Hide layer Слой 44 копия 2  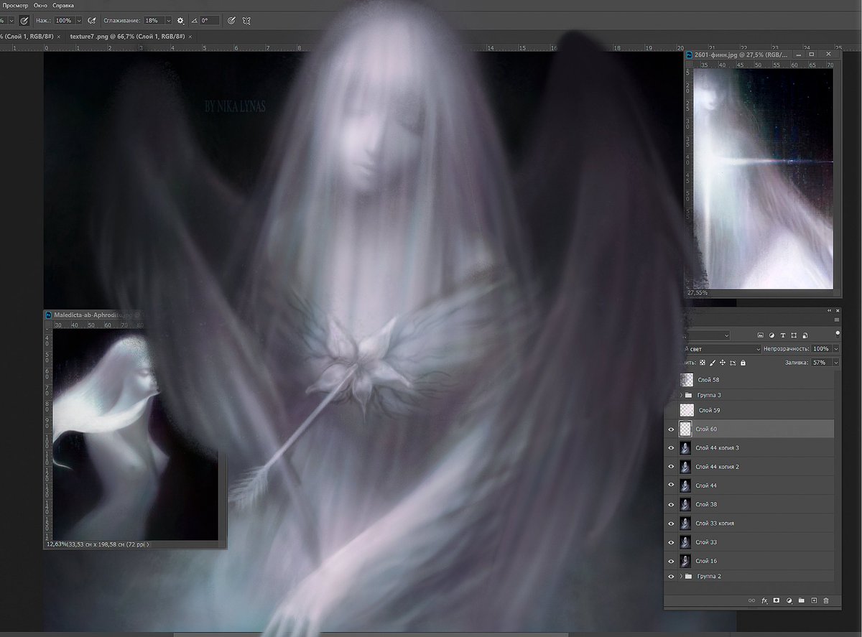[x=671, y=467]
